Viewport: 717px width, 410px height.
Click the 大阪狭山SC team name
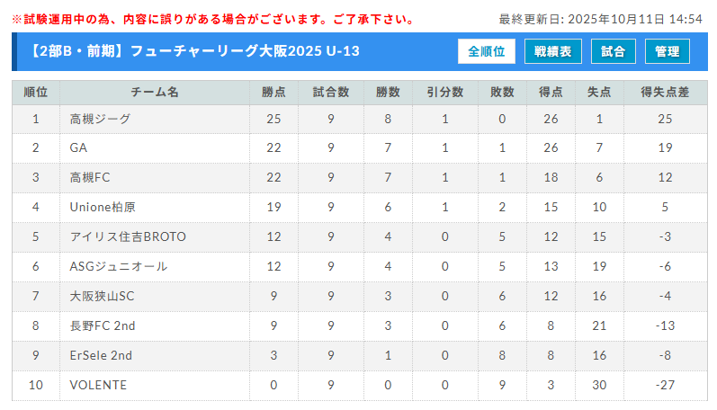click(102, 296)
